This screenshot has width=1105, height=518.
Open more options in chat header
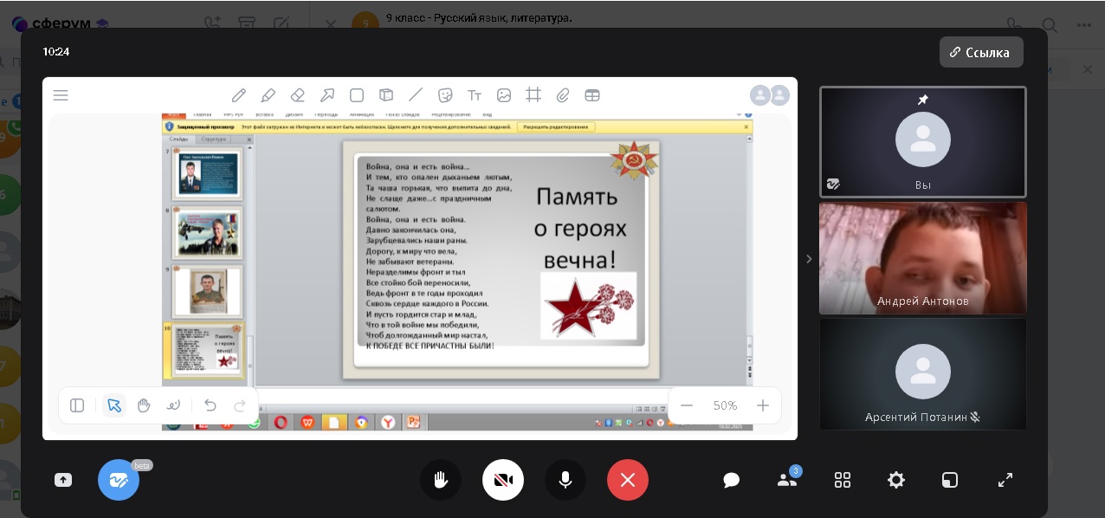[x=1083, y=24]
